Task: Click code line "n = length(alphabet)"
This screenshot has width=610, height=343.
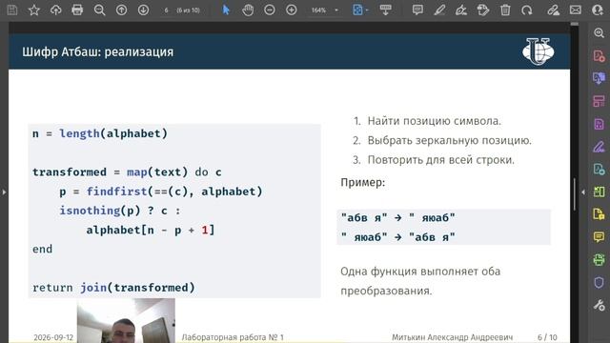Action: pos(100,133)
